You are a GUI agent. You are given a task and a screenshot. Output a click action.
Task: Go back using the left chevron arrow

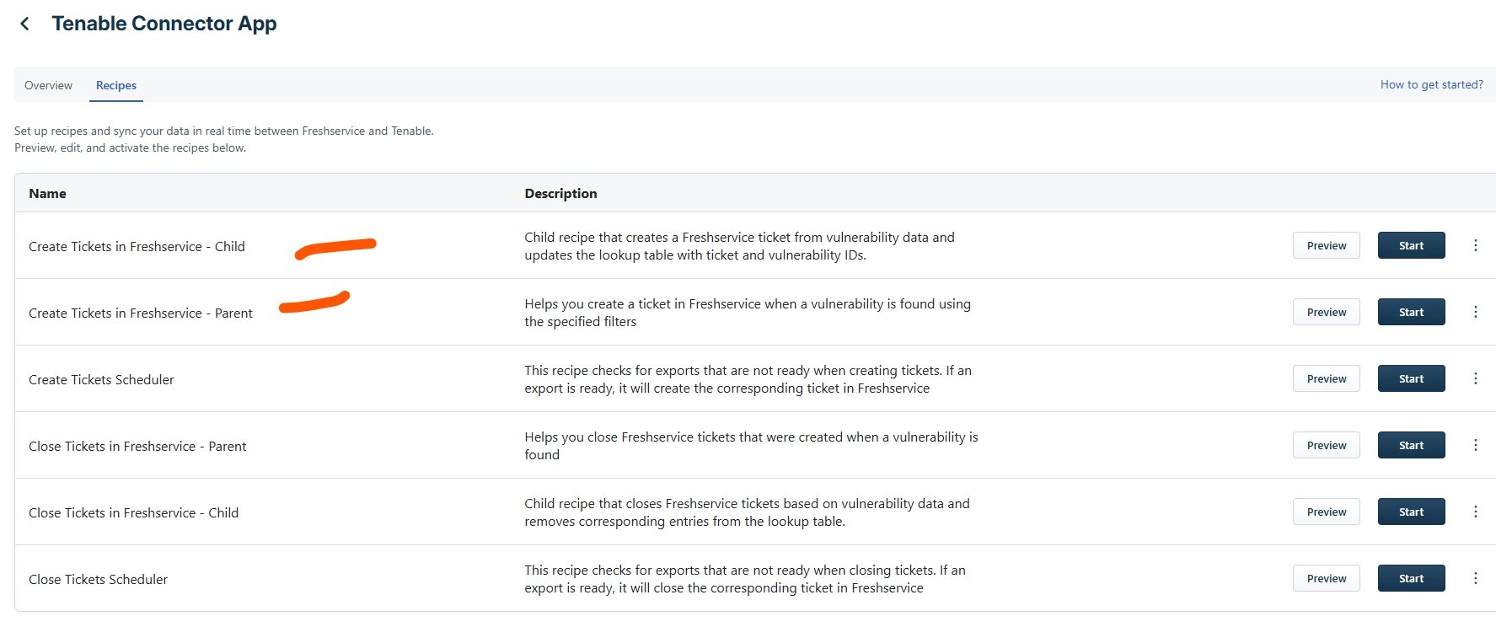pos(24,24)
